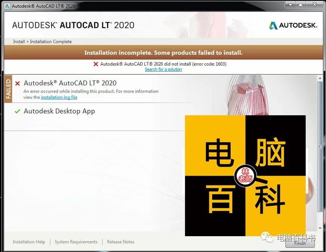Open Installation Help at the bottom
This screenshot has width=326, height=252.
[x=29, y=242]
